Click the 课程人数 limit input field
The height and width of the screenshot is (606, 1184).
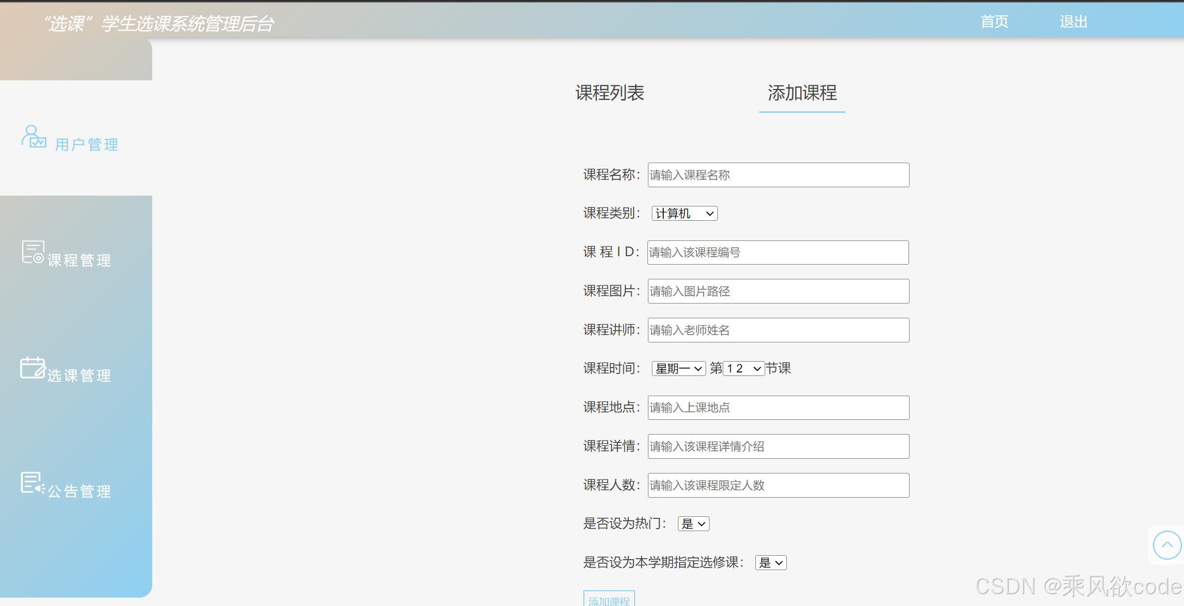[x=778, y=485]
